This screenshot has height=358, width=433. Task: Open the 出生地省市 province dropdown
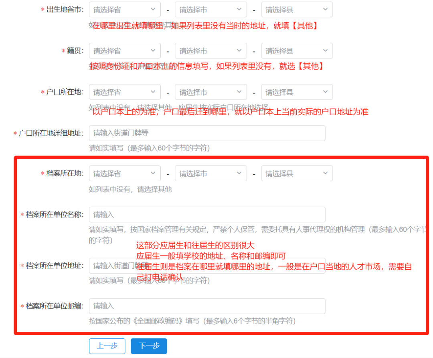(x=125, y=10)
